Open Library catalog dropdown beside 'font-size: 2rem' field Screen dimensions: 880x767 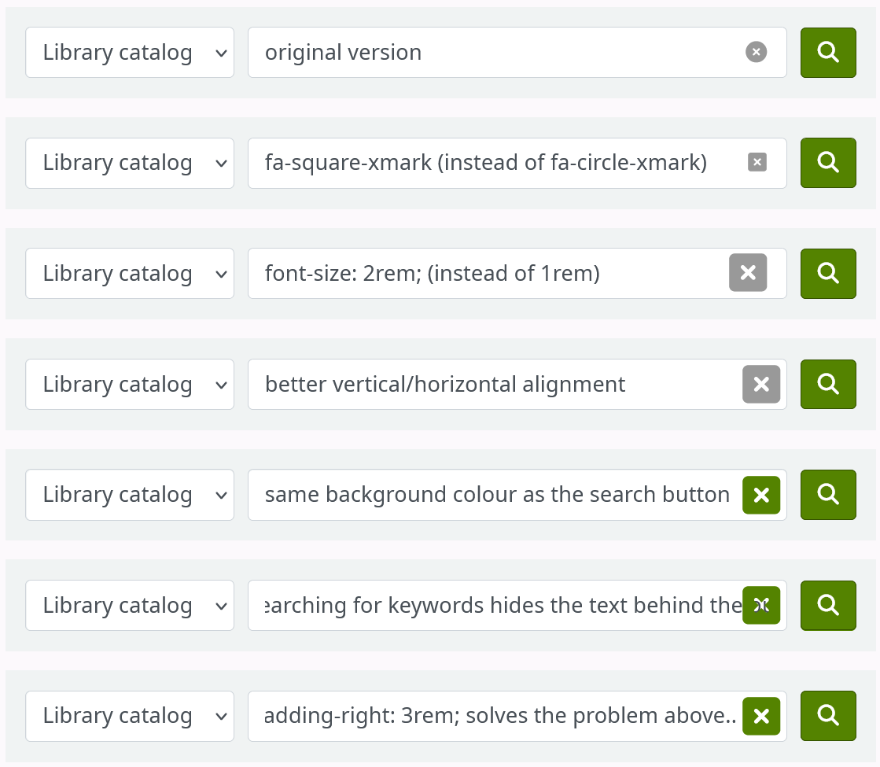130,273
